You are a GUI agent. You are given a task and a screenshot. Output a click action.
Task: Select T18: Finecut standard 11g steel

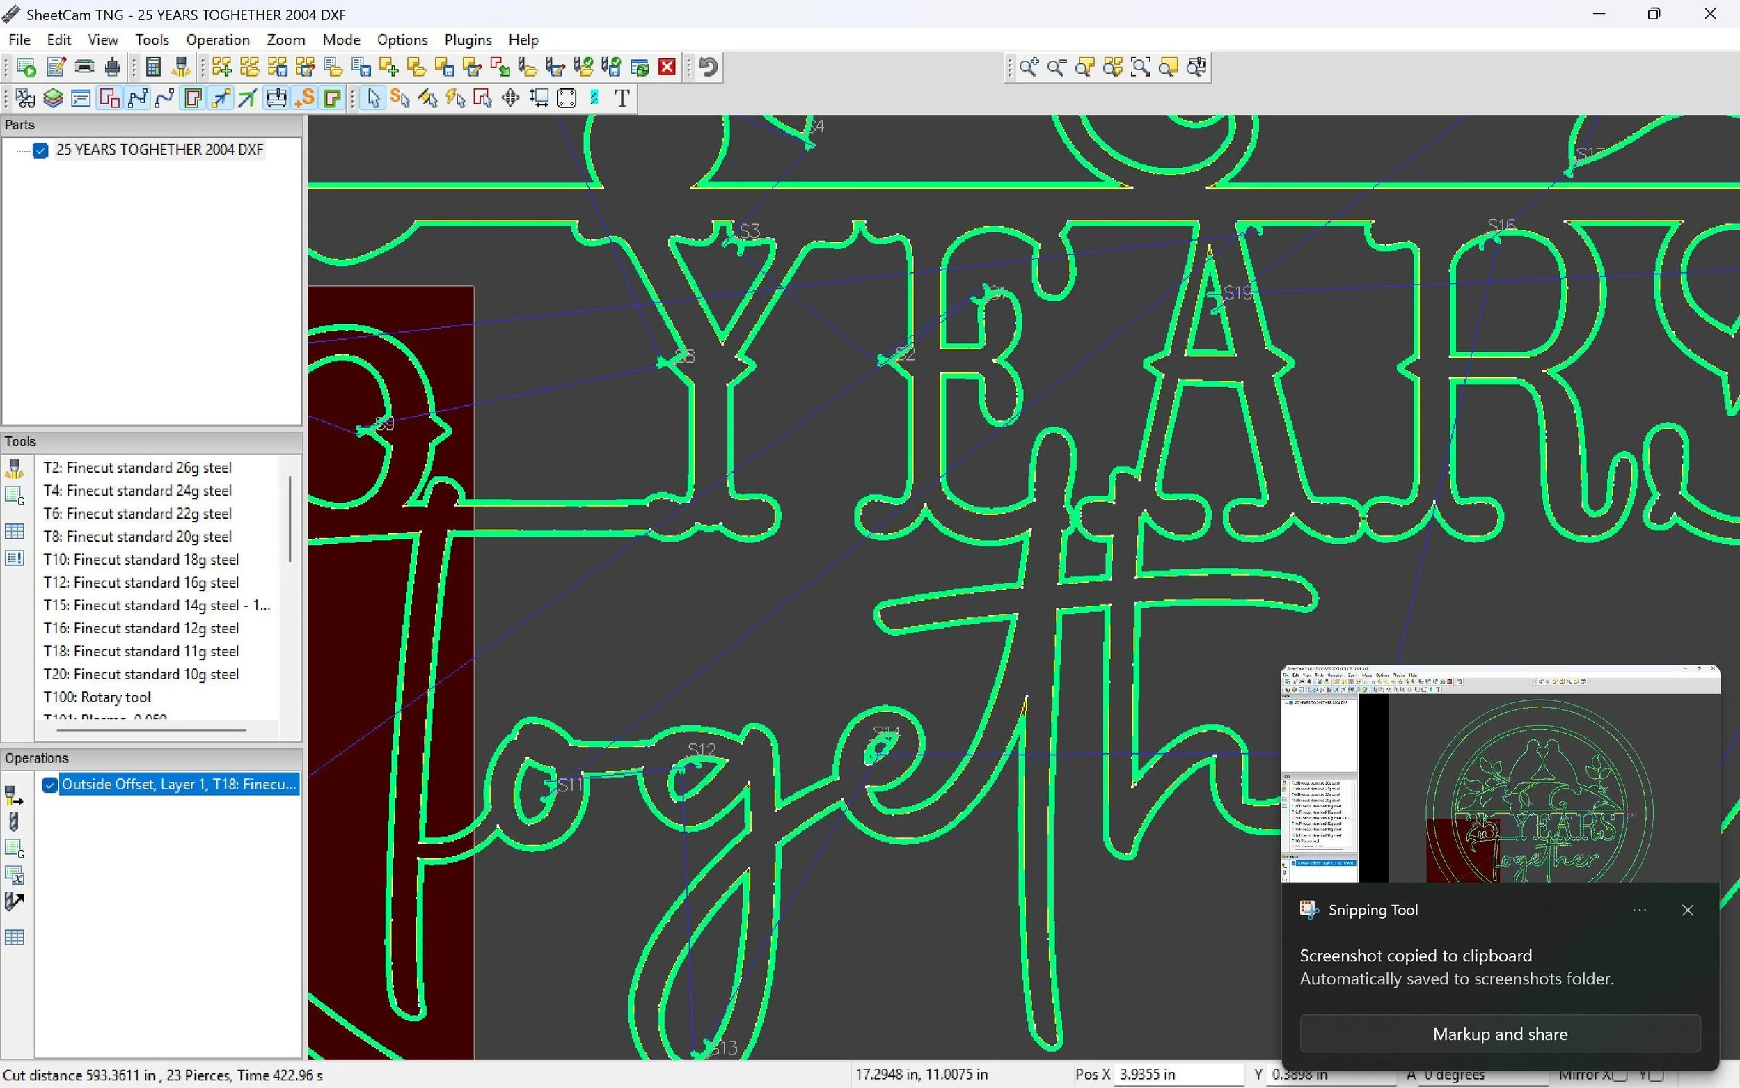(x=141, y=652)
